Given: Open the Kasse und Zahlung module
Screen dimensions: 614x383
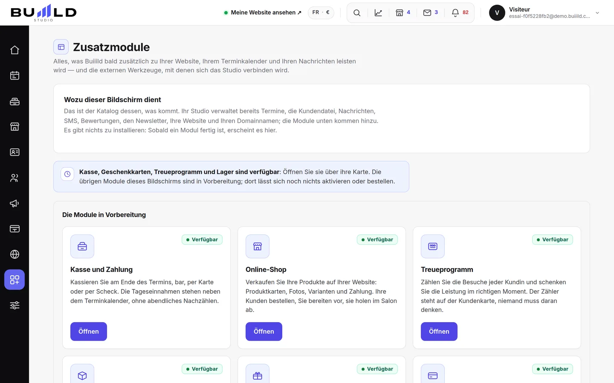Looking at the screenshot, I should (89, 332).
